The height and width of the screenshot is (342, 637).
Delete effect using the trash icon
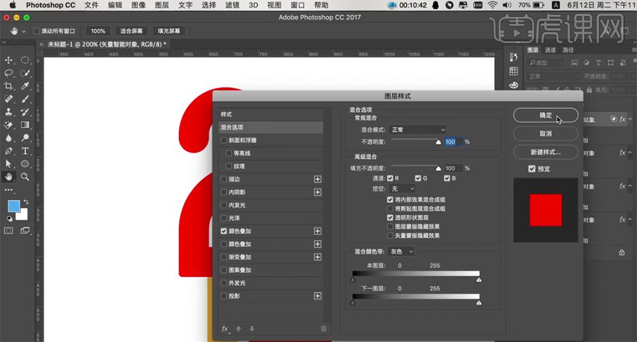[x=324, y=328]
